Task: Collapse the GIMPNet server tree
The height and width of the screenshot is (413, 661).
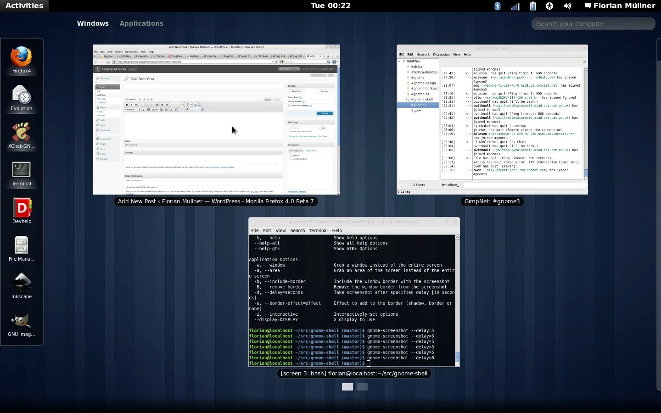Action: [x=399, y=61]
